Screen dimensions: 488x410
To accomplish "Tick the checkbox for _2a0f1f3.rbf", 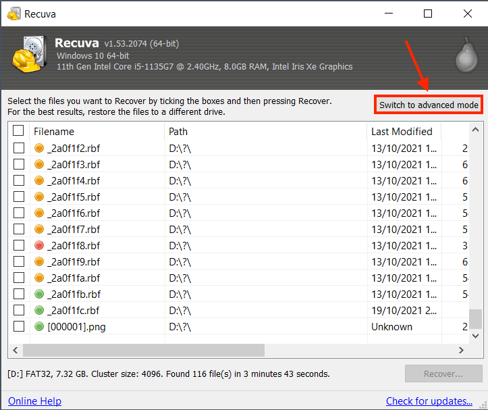I will pos(19,164).
